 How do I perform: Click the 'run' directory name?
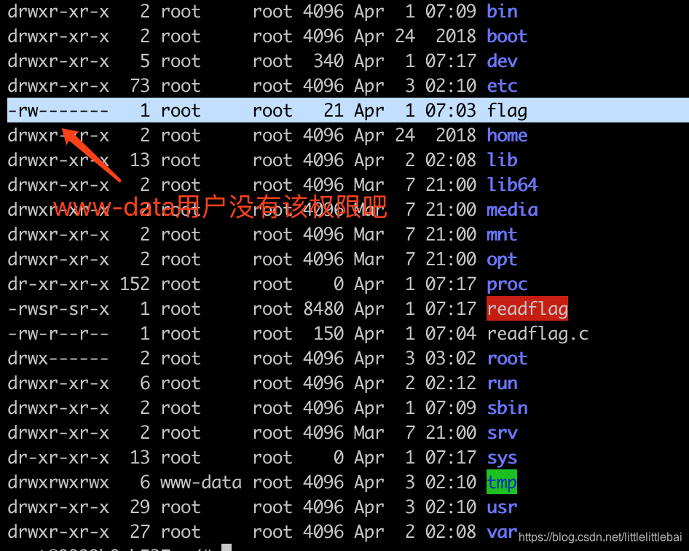(502, 383)
